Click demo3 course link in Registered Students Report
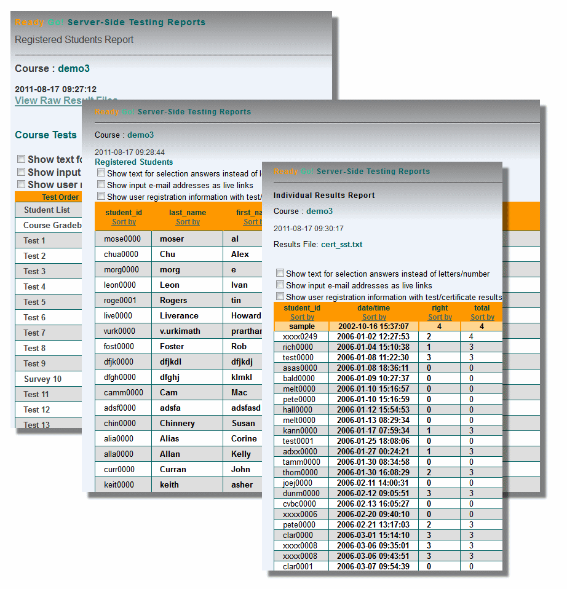567x589 pixels. pyautogui.click(x=74, y=68)
